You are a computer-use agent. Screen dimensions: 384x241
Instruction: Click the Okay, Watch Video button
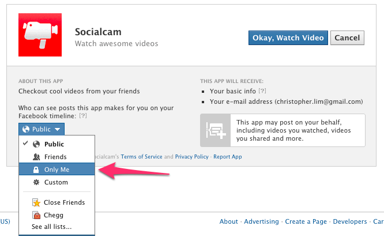tap(288, 37)
